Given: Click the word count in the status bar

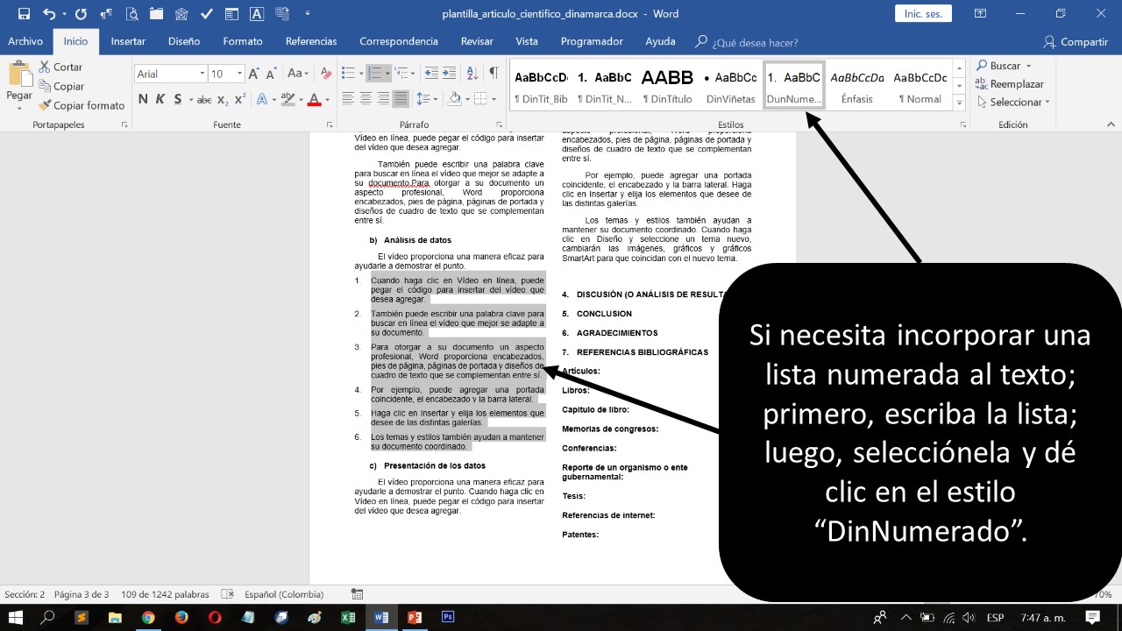Looking at the screenshot, I should 165,594.
